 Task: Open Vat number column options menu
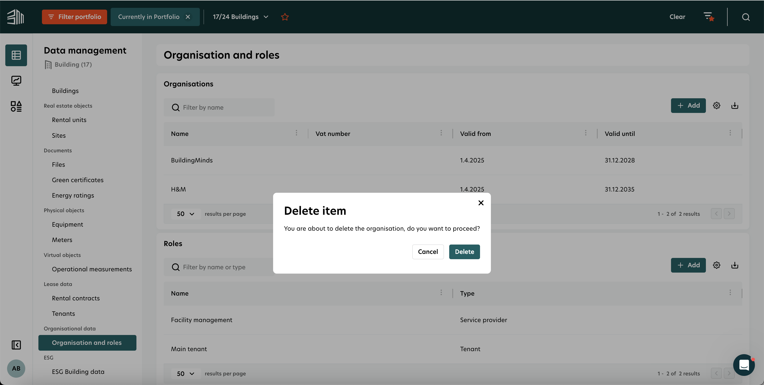click(x=441, y=133)
